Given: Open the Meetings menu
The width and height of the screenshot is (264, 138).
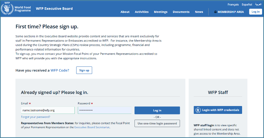Looking at the screenshot, I should (x=161, y=12).
